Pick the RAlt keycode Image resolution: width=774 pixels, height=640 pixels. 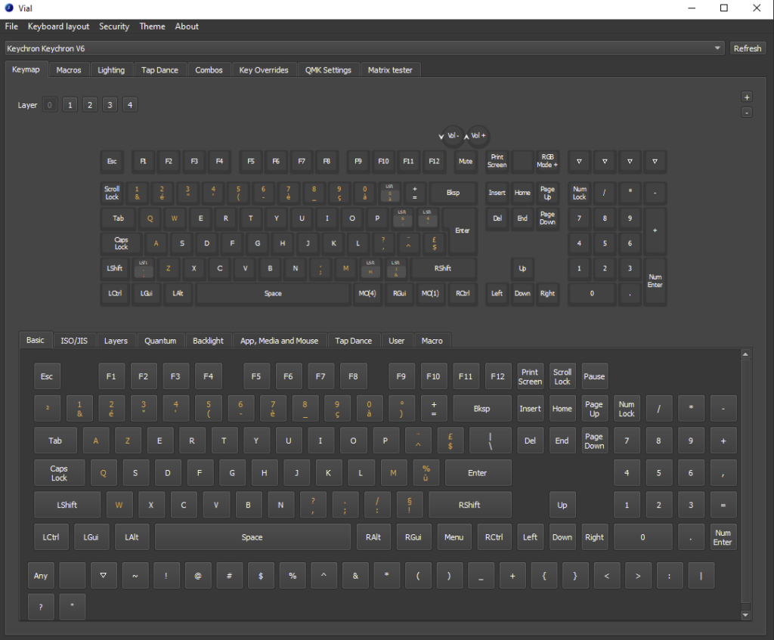(x=373, y=537)
